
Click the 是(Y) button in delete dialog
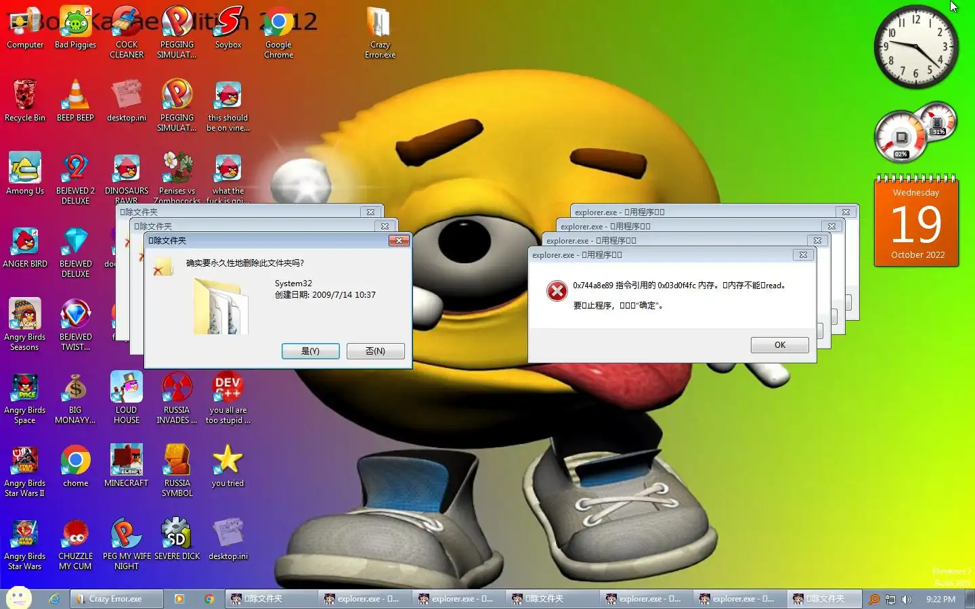(311, 351)
